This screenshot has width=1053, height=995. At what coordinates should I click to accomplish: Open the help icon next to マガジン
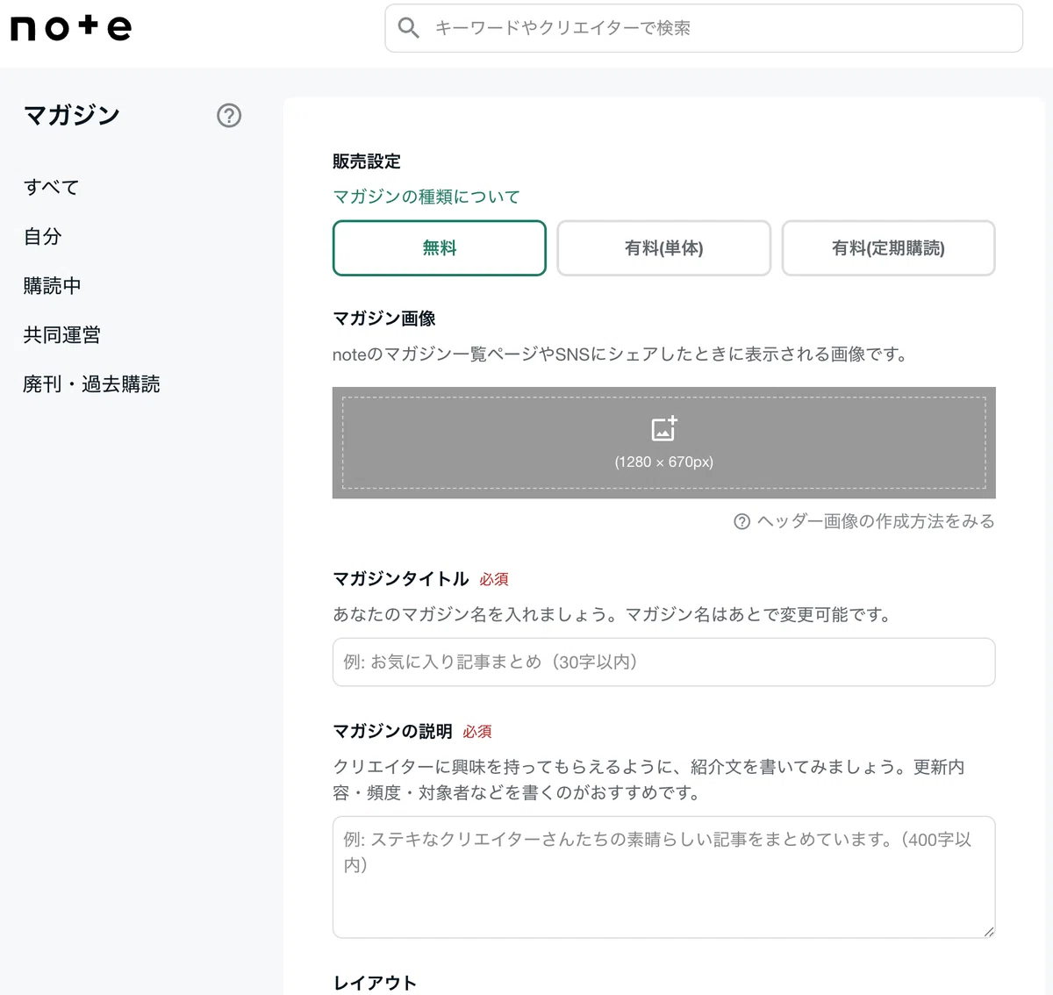click(229, 115)
